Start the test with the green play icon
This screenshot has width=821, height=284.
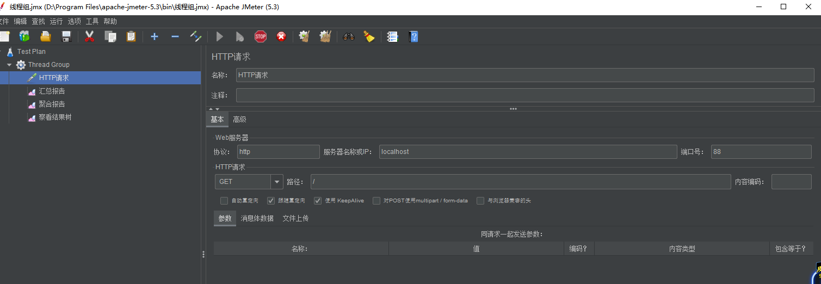tap(219, 36)
